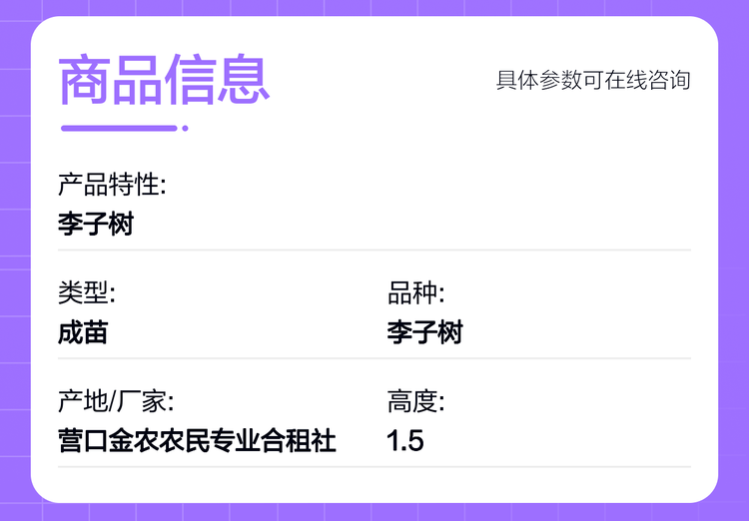The image size is (749, 521).
Task: Click the 成苗 value
Action: coord(83,332)
